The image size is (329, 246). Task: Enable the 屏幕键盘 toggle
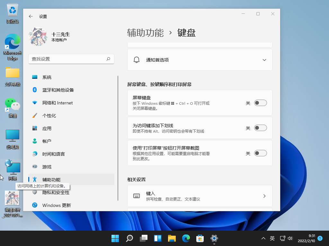[260, 102]
